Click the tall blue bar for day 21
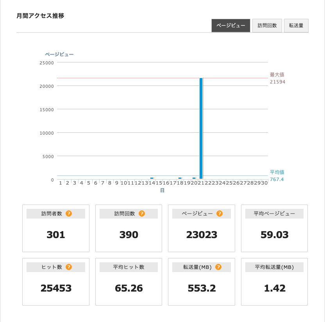This screenshot has width=325, height=322. (x=201, y=128)
